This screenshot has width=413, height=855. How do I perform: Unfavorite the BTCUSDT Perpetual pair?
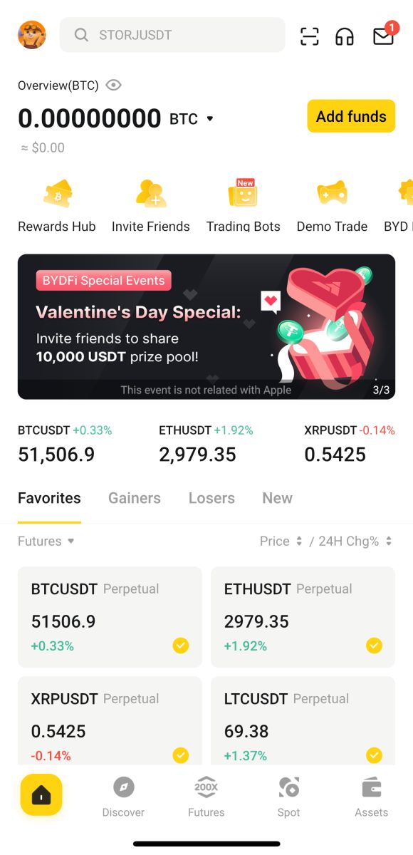click(x=180, y=646)
